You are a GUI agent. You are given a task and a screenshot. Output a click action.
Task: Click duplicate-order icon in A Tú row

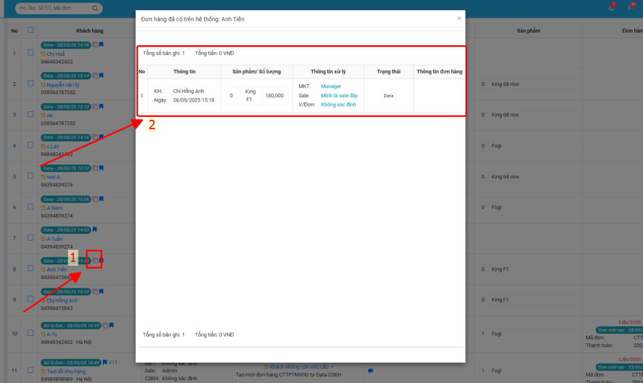(105, 325)
